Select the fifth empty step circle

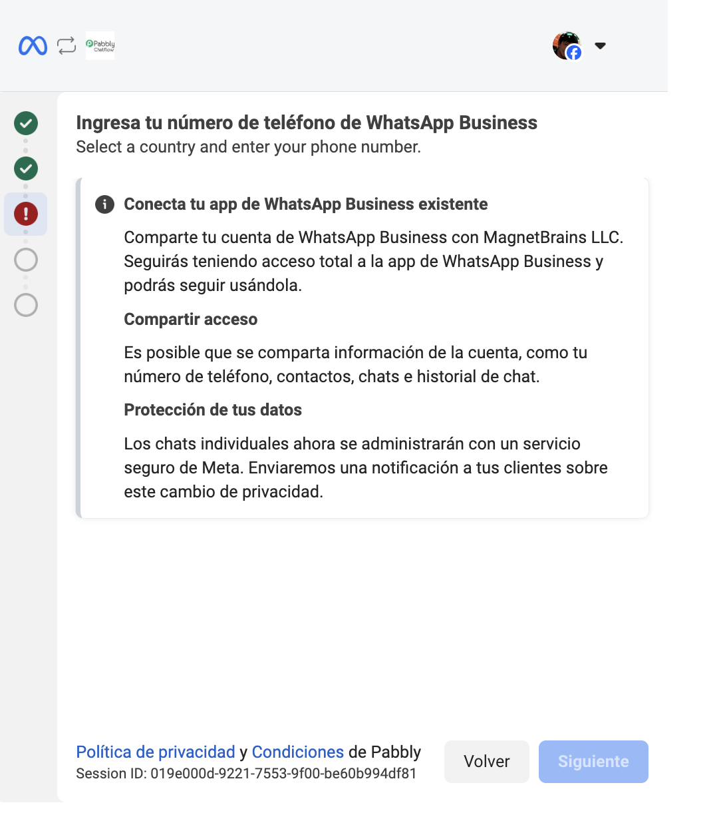tap(26, 305)
